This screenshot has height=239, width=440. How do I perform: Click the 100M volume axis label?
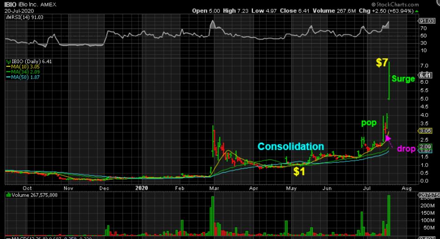(x=427, y=220)
